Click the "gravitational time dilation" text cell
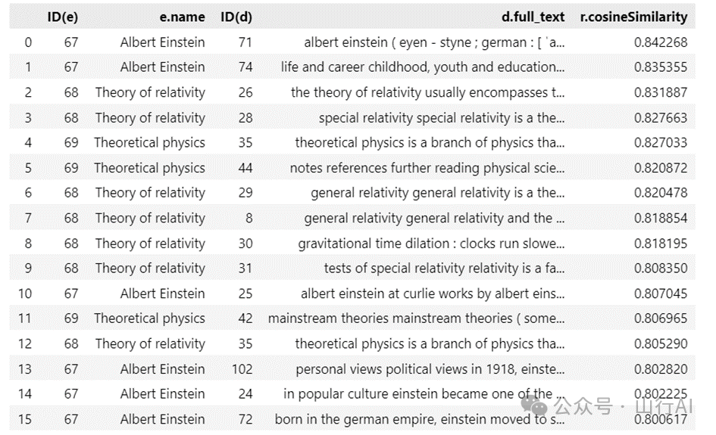 (x=431, y=244)
